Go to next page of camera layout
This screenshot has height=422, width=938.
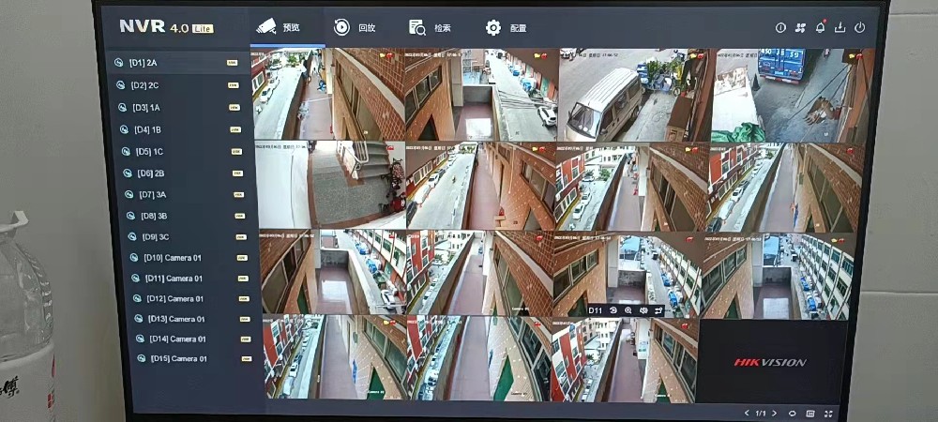[774, 413]
